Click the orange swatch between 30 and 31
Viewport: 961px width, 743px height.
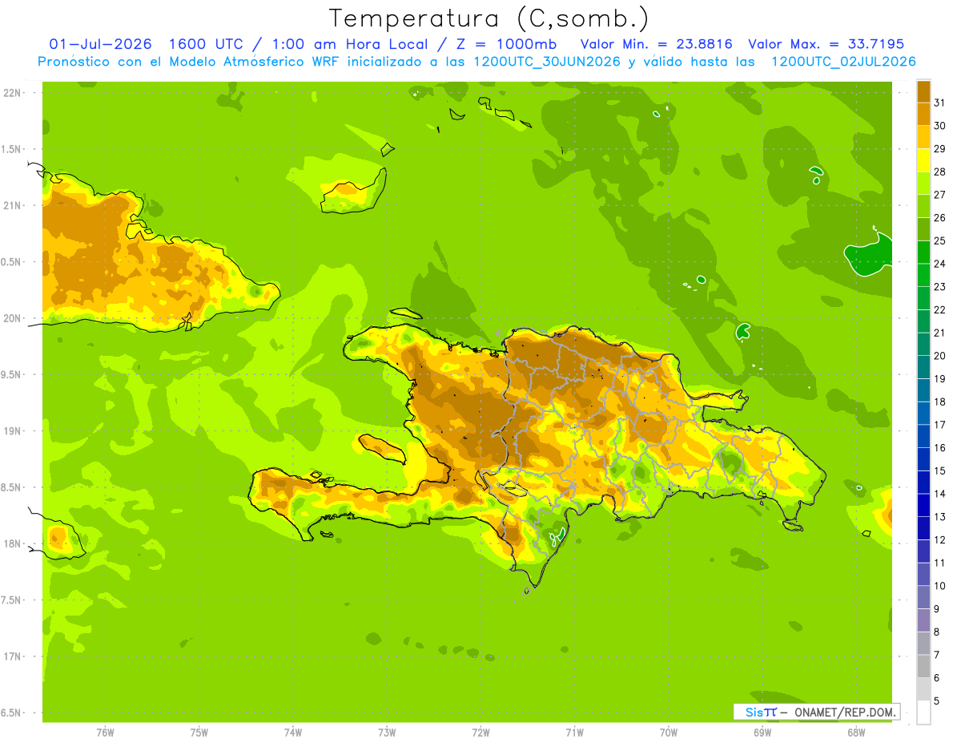pos(923,114)
